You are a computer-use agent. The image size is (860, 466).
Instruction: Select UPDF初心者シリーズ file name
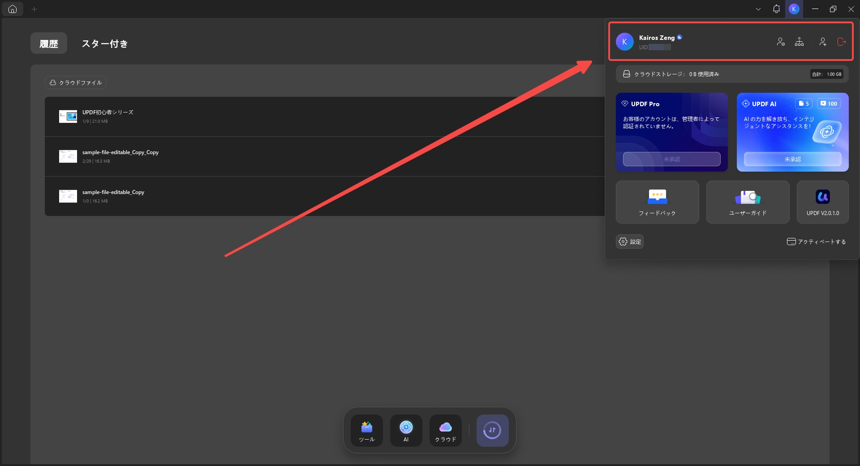tap(107, 112)
